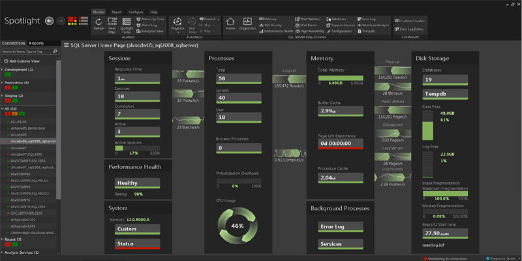Open the Support Services drilldown
Image resolution: width=522 pixels, height=261 pixels.
(x=341, y=25)
